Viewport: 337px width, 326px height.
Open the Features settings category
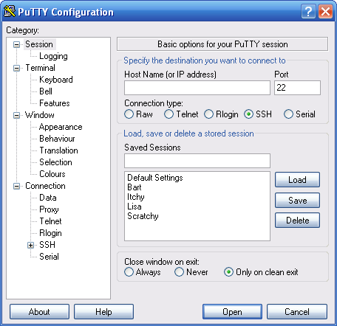[x=55, y=103]
